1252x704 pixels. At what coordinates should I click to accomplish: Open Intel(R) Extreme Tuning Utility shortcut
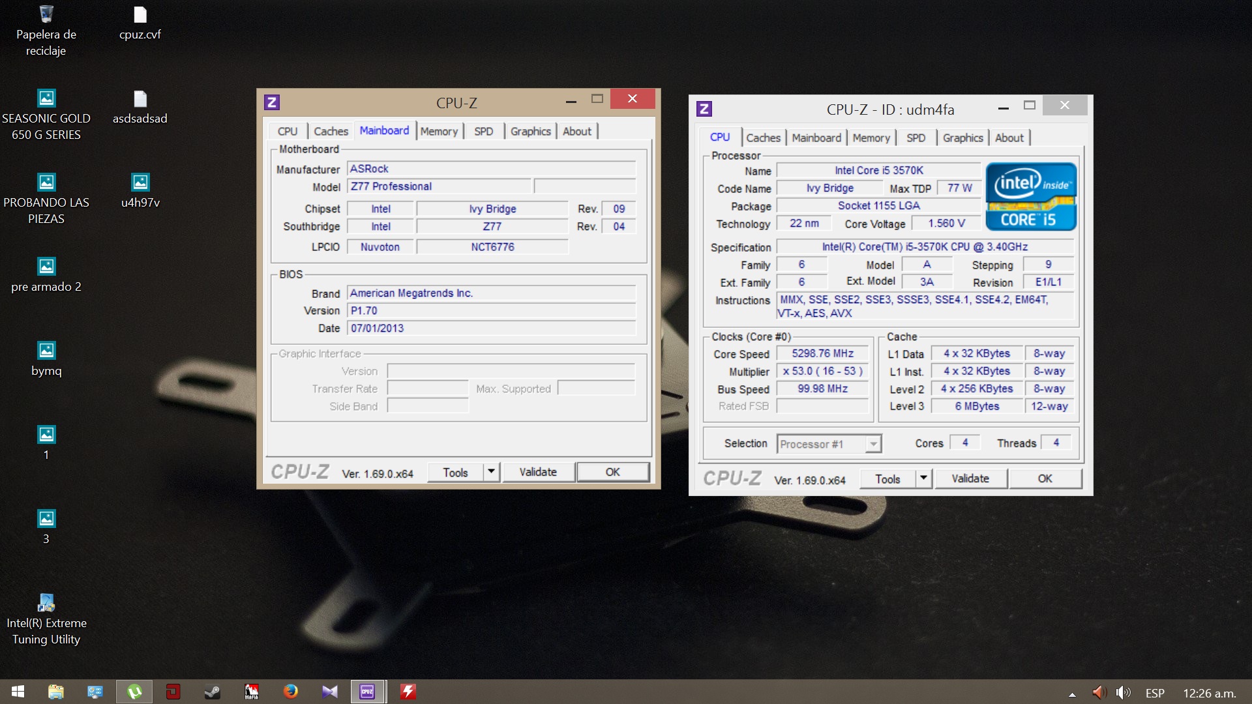[x=46, y=620]
